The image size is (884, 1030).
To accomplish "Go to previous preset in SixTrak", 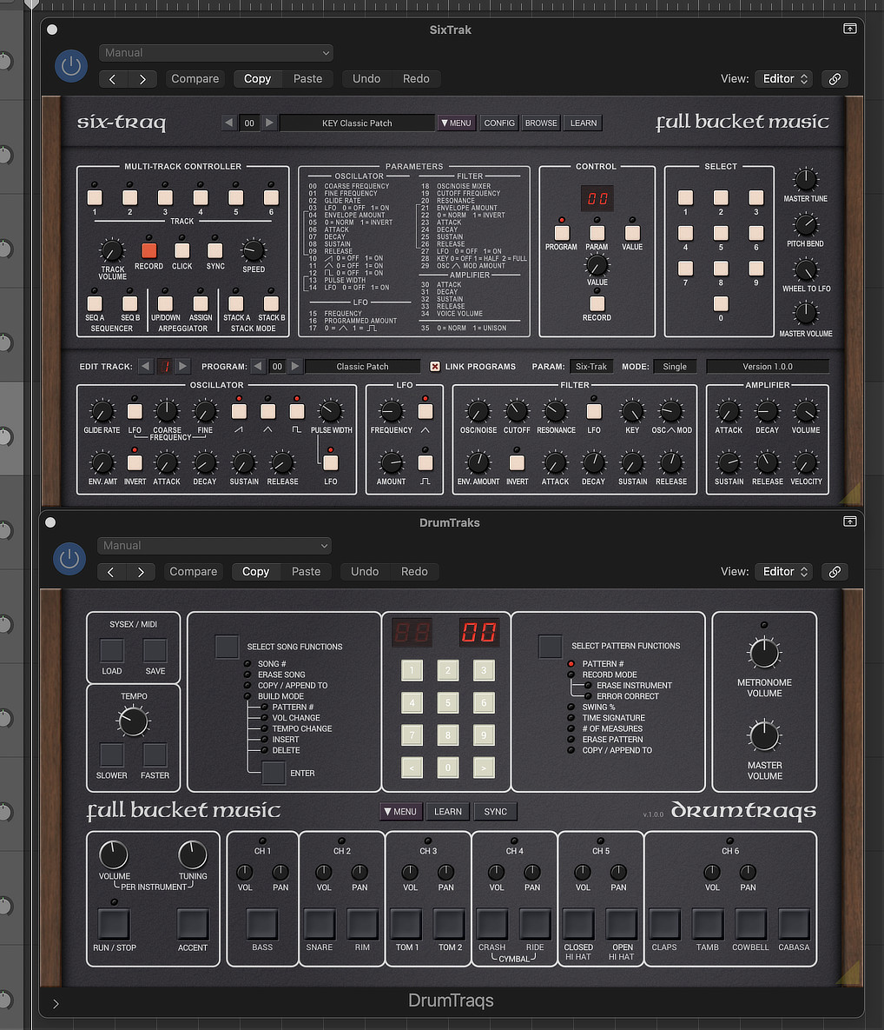I will click(x=113, y=79).
